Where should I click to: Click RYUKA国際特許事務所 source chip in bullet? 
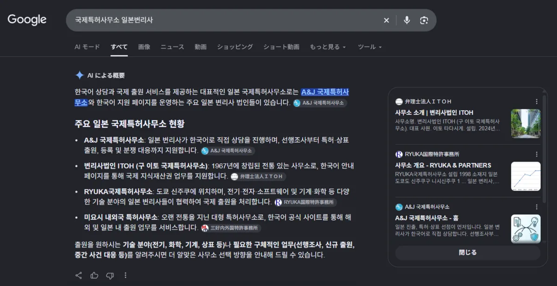[304, 202]
